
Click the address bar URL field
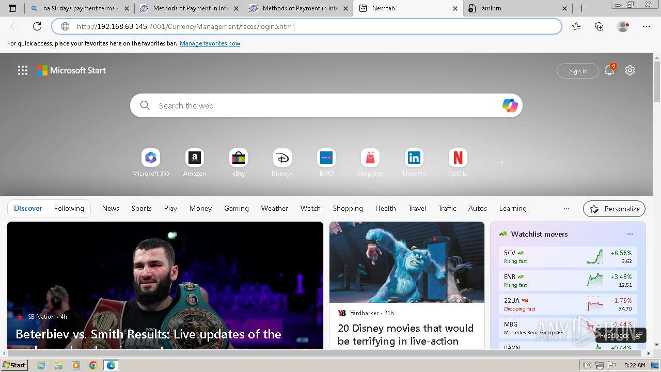(x=307, y=26)
